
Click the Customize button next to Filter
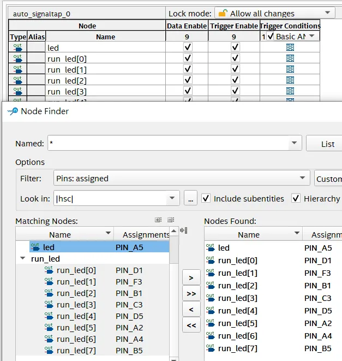pyautogui.click(x=328, y=179)
